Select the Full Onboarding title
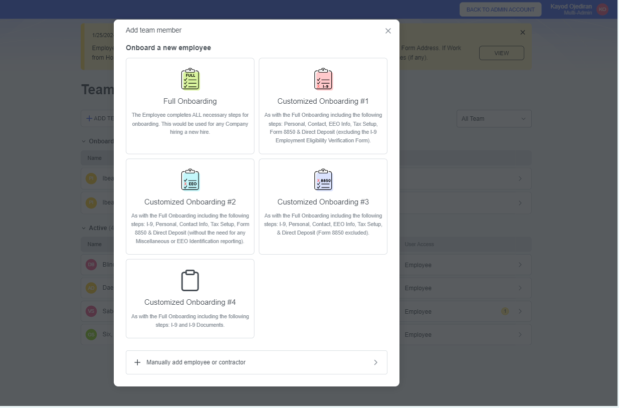This screenshot has height=408, width=619. point(190,101)
